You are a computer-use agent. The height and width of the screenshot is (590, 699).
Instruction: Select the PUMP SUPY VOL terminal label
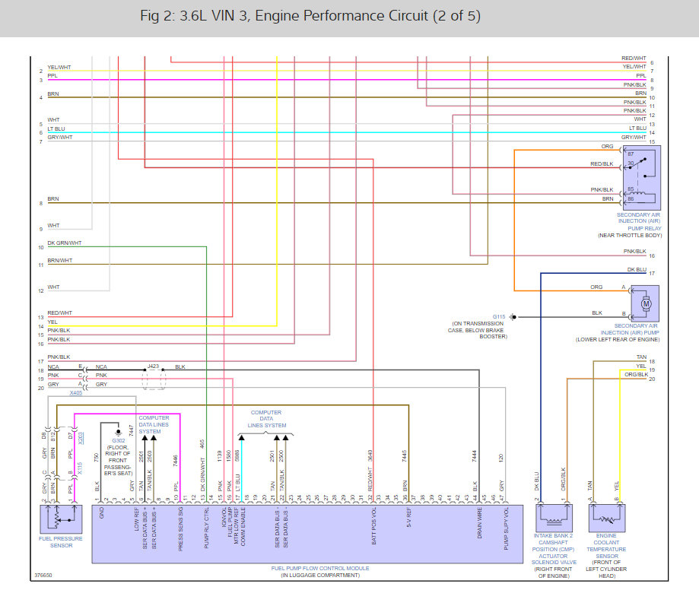point(506,528)
